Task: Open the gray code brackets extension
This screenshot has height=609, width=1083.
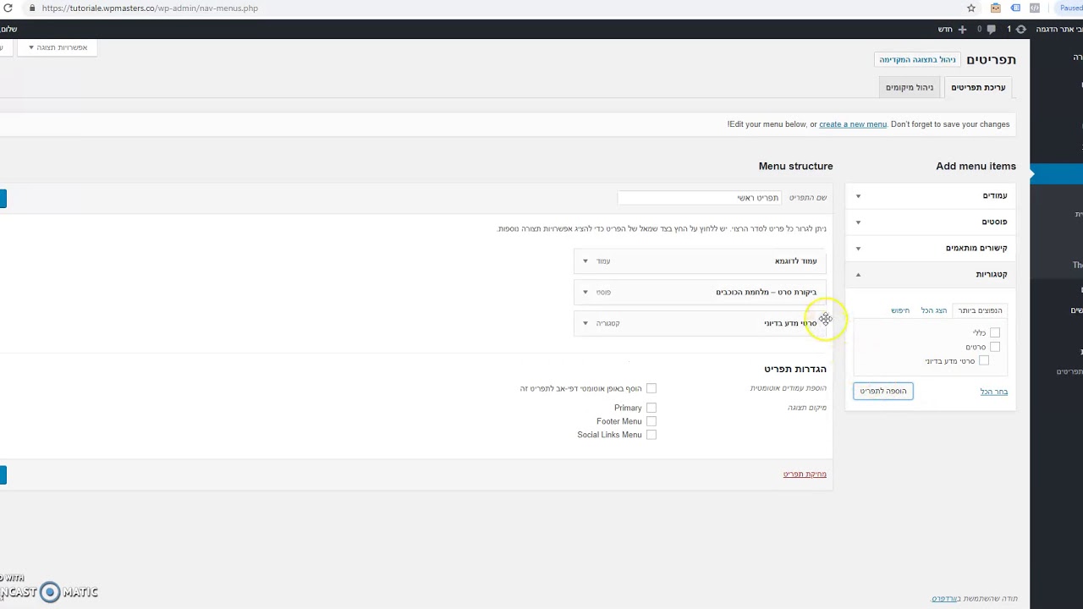Action: (x=1035, y=8)
